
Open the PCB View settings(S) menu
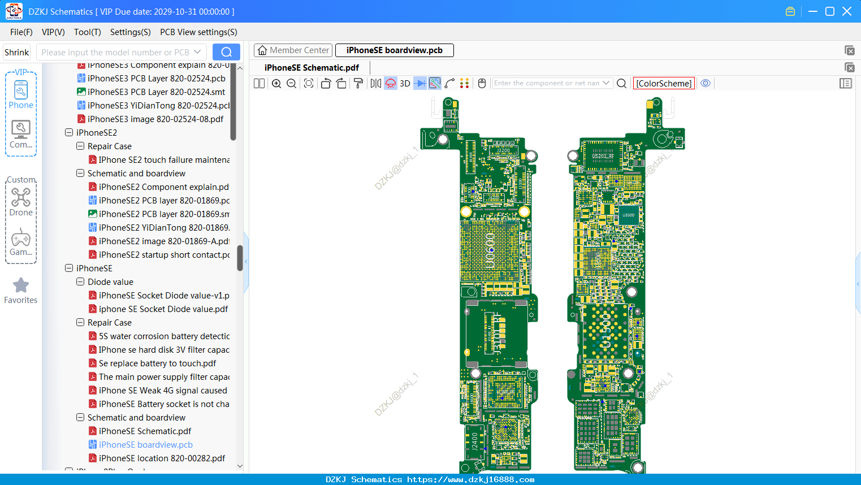[198, 32]
